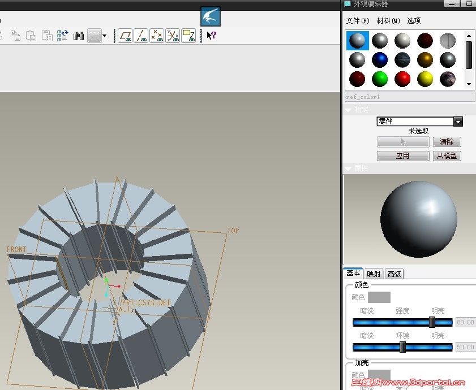Open the 零件 assignment dropdown
The height and width of the screenshot is (390, 476).
click(458, 122)
